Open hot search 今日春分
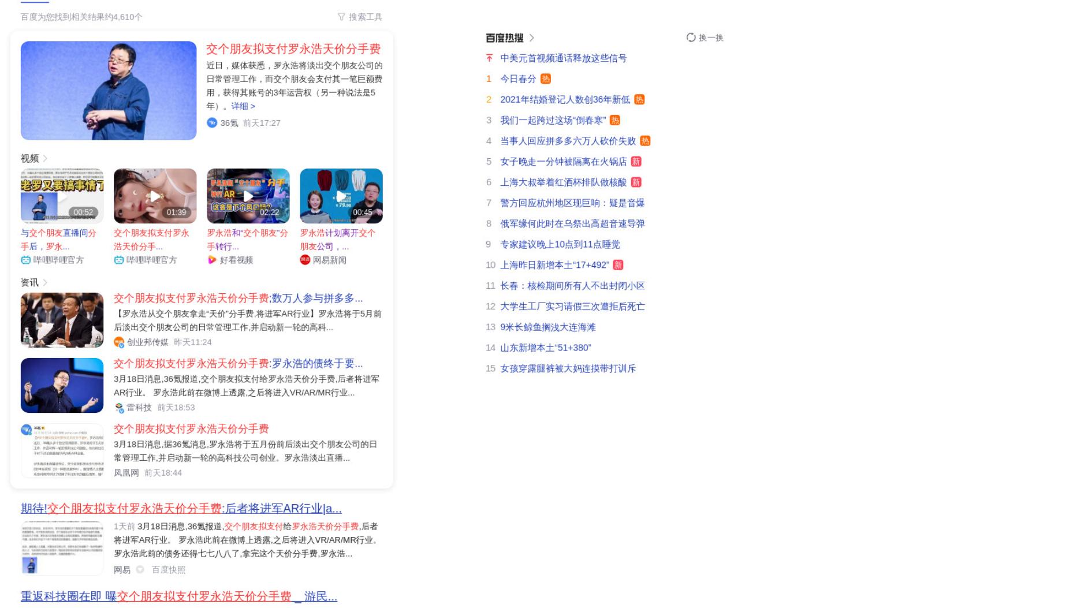1073x608 pixels. (518, 79)
